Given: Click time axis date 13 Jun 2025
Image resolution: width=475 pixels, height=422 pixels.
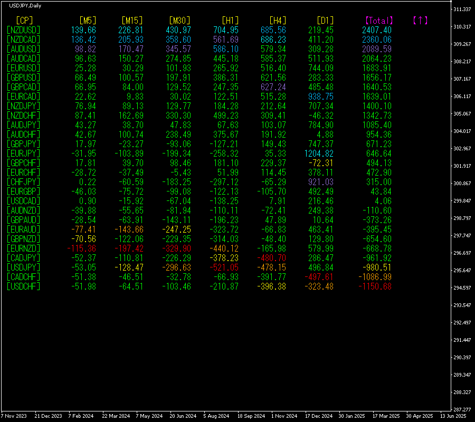Looking at the screenshot, I should 453,416.
